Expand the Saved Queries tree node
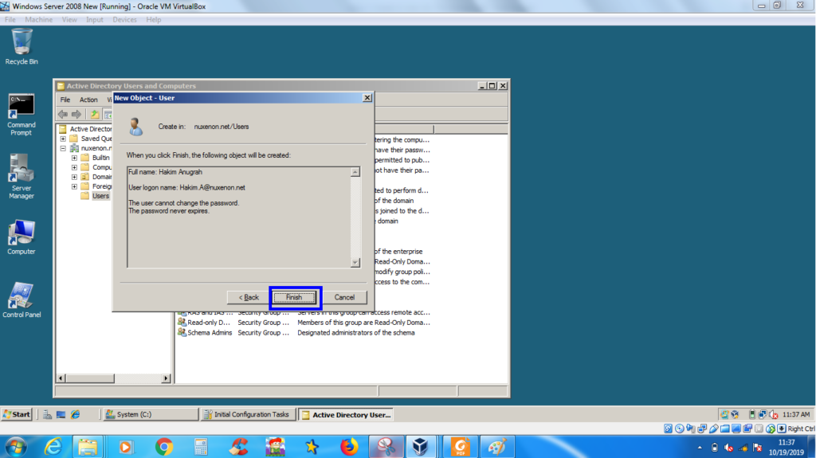 tap(63, 139)
